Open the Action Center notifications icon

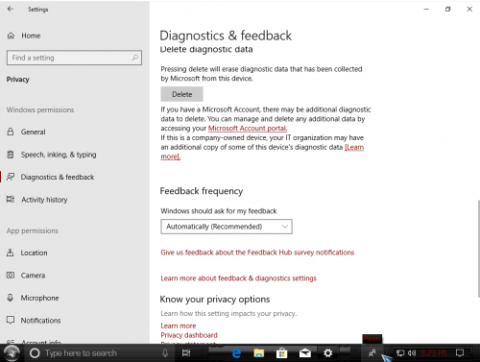tap(460, 353)
